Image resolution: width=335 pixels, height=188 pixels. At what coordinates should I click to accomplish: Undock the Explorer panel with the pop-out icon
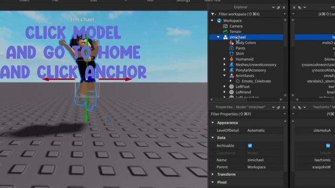278,7
